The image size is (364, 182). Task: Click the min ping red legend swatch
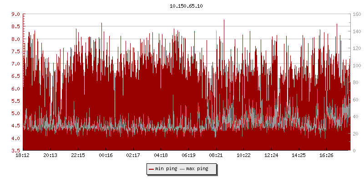[152, 169]
